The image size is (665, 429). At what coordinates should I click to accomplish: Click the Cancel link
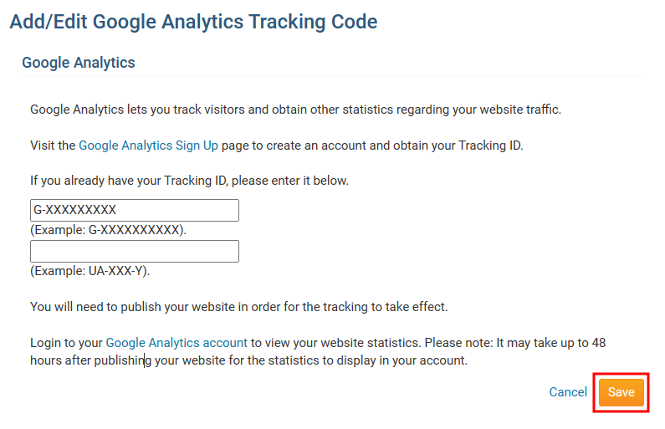[x=568, y=392]
